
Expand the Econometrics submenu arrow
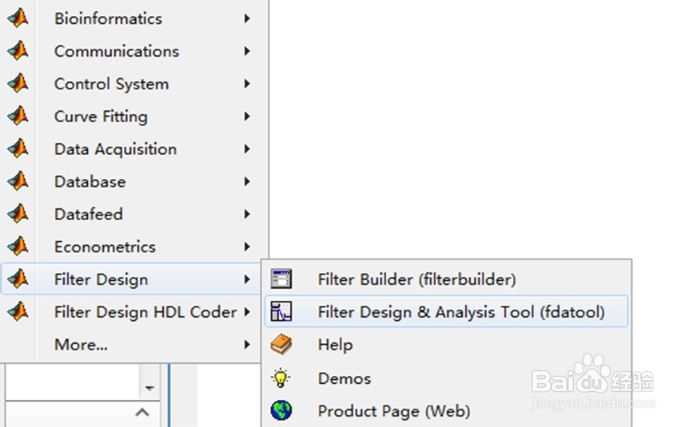[x=247, y=247]
